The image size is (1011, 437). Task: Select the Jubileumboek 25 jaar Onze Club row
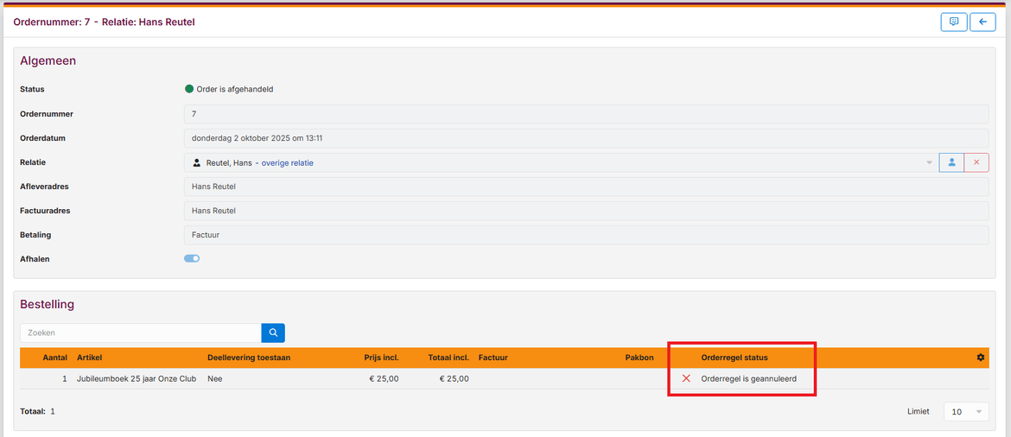pos(137,378)
